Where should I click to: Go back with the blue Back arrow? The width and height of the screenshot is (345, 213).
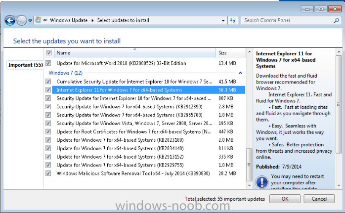click(x=10, y=21)
